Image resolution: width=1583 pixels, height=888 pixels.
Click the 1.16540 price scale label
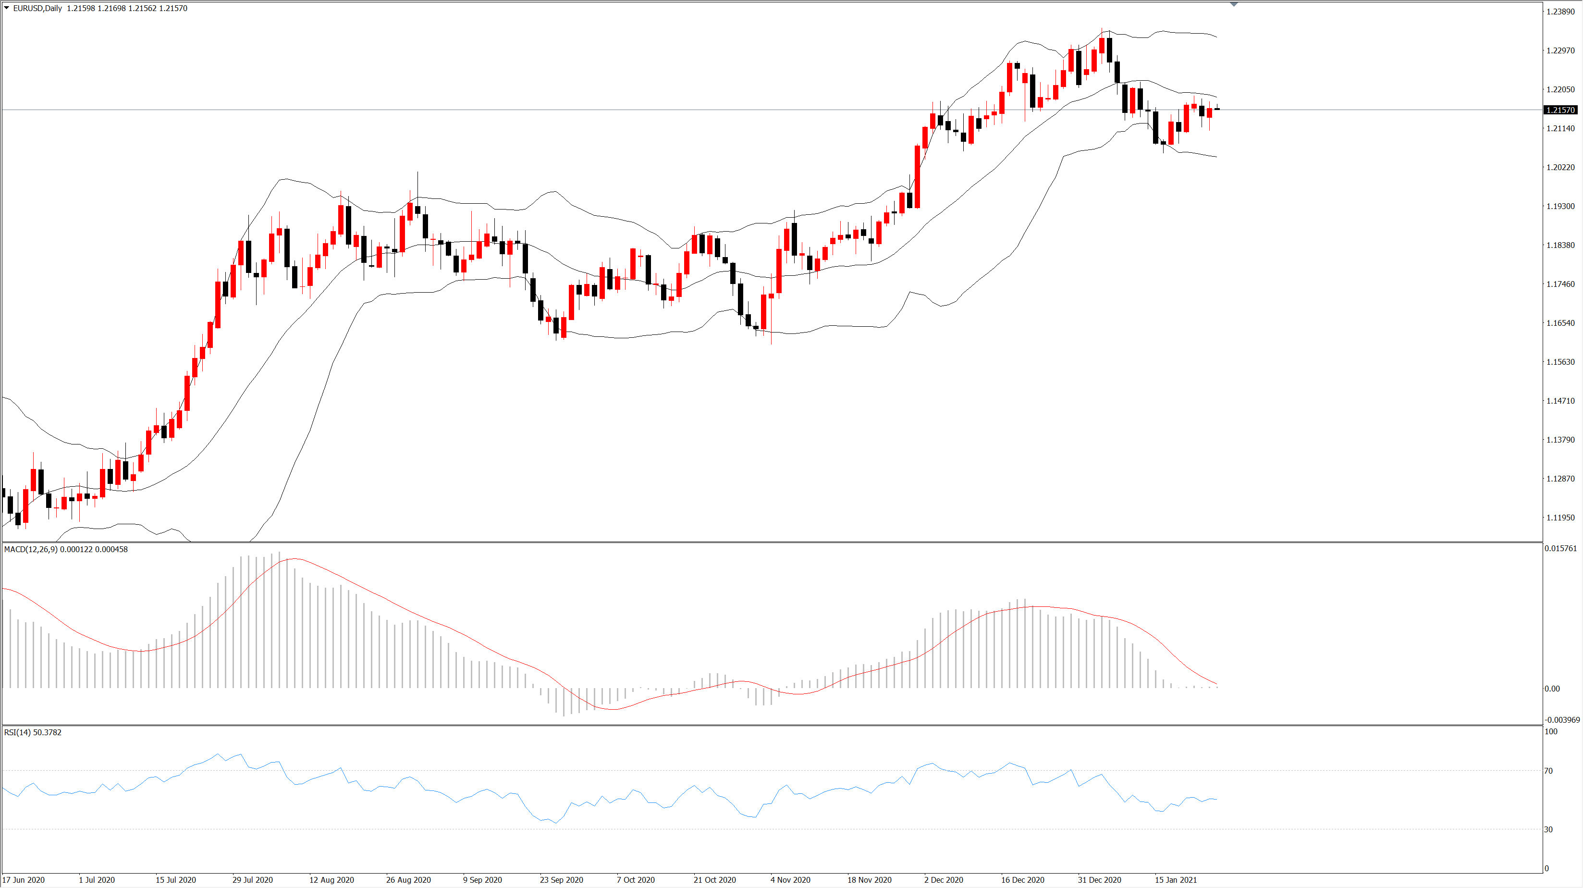tap(1561, 323)
